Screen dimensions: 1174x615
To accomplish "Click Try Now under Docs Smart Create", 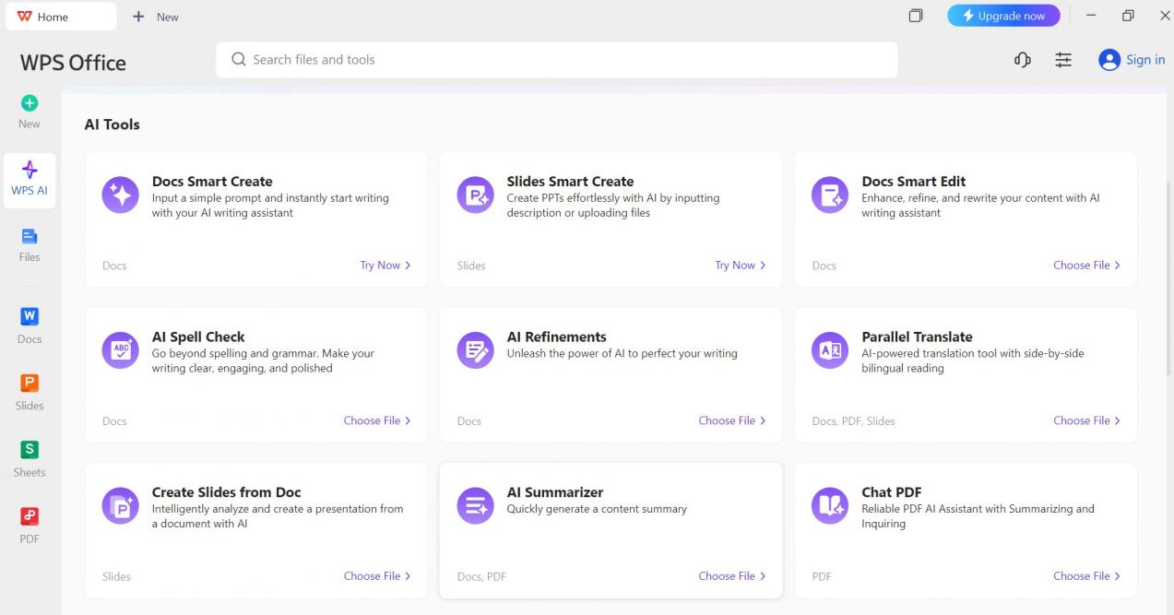I will tap(380, 266).
